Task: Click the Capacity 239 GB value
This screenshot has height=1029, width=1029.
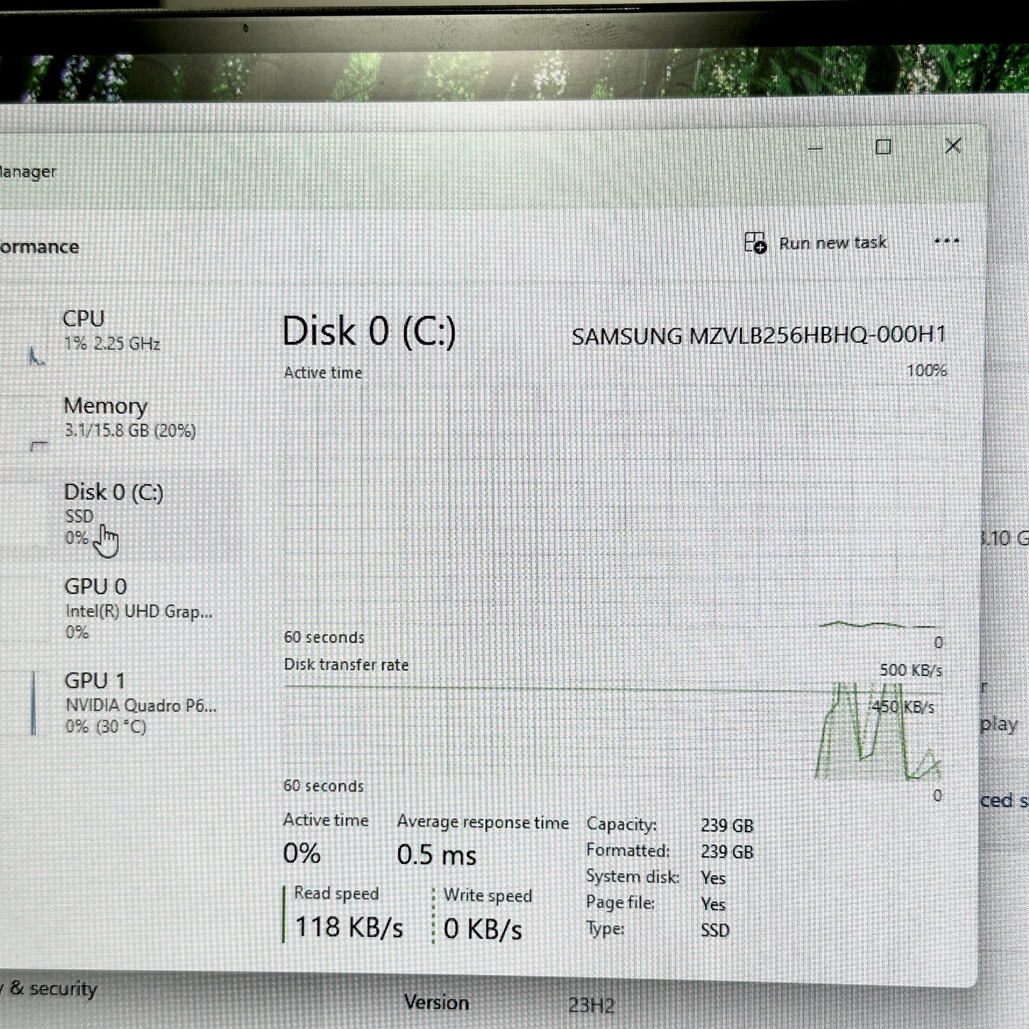Action: click(726, 825)
